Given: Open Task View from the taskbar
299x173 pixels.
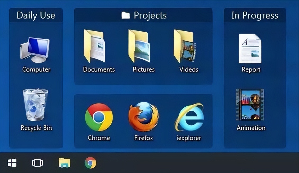Looking at the screenshot, I should 37,163.
